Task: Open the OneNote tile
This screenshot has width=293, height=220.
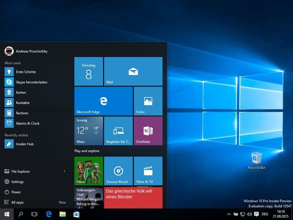Action: coord(148,131)
